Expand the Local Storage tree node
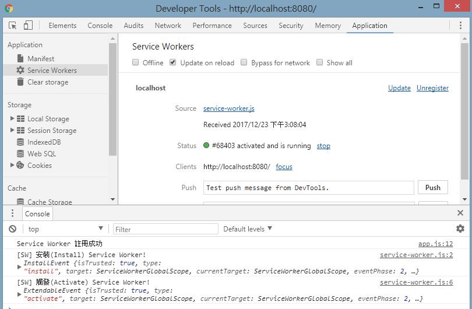472x309 pixels. click(12, 118)
